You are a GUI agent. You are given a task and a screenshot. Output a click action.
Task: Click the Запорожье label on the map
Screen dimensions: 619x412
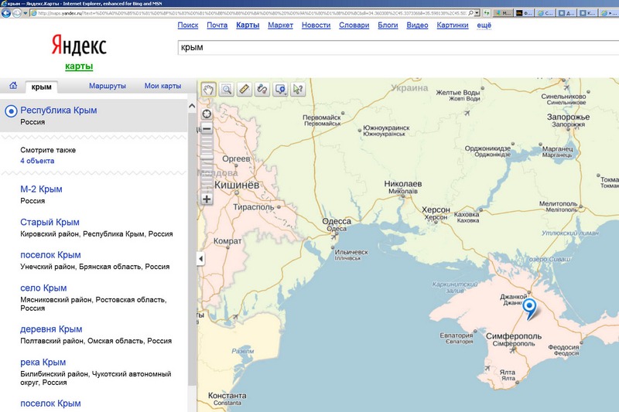pos(568,117)
